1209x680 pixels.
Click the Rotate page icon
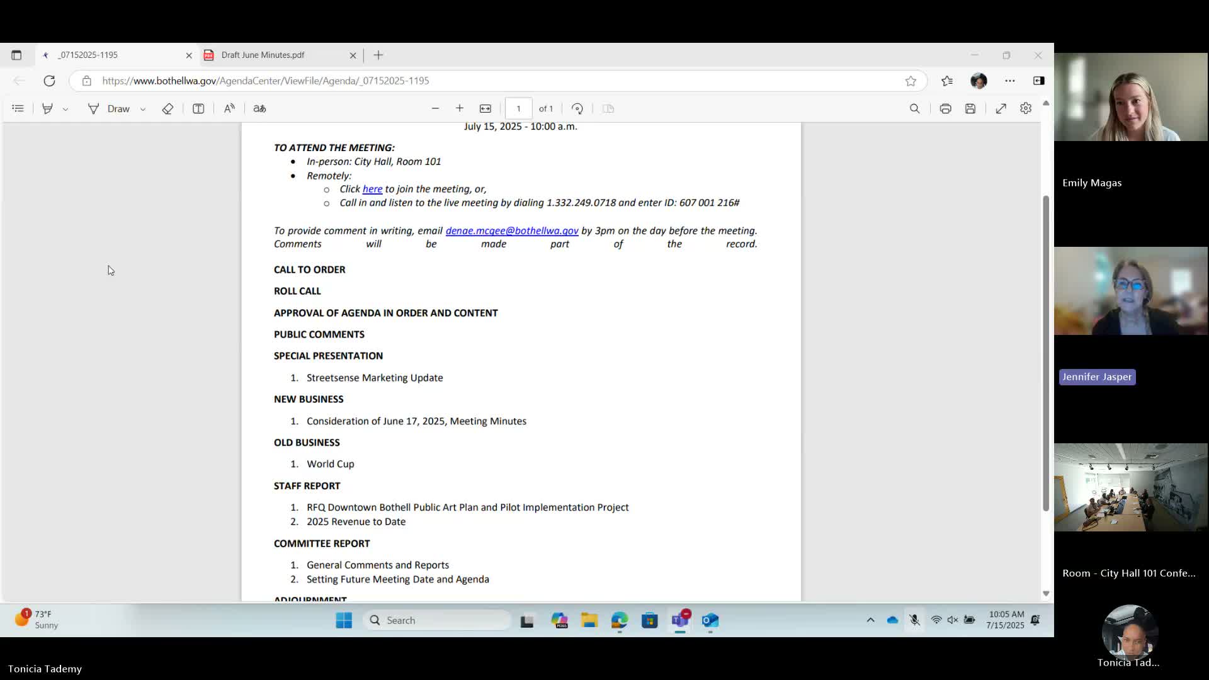tap(577, 108)
